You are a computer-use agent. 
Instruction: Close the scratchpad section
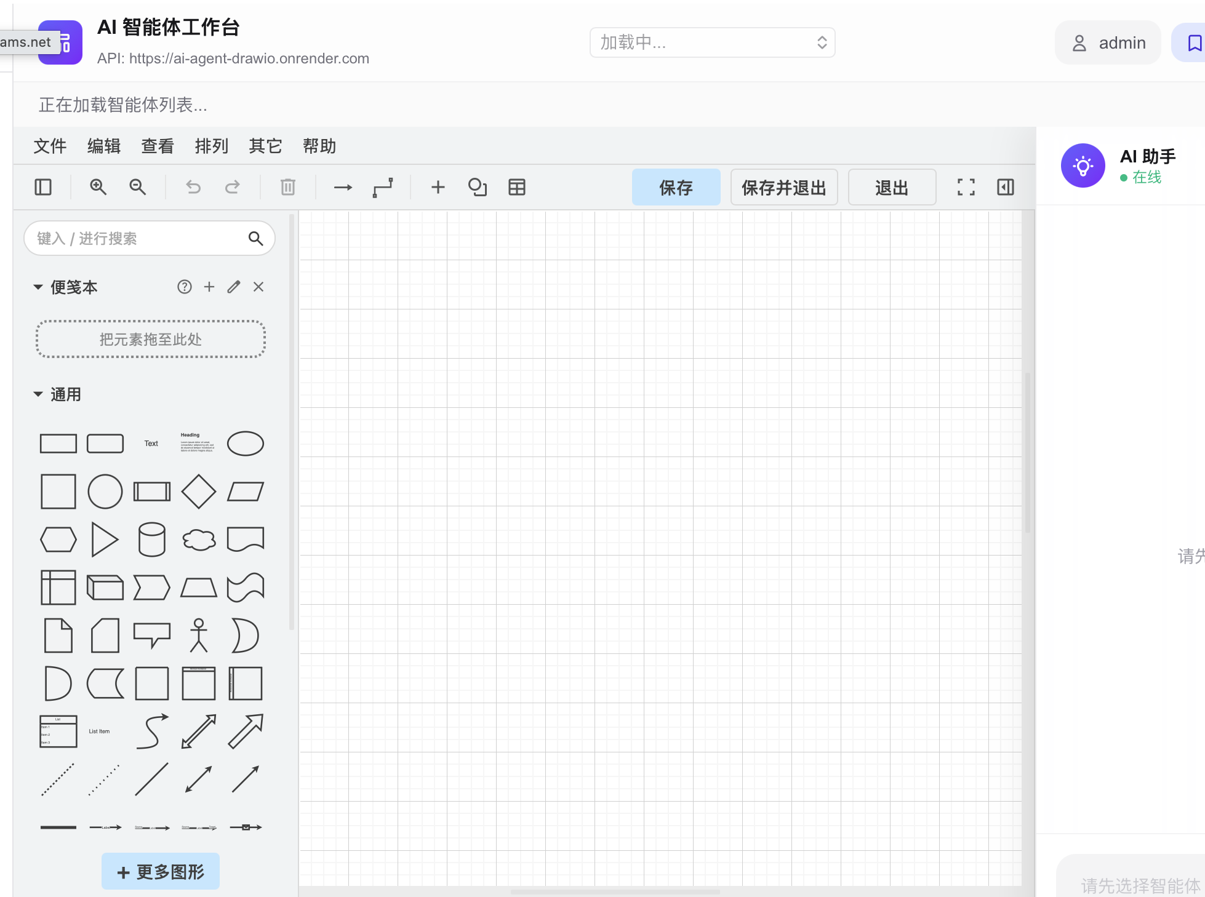coord(258,287)
